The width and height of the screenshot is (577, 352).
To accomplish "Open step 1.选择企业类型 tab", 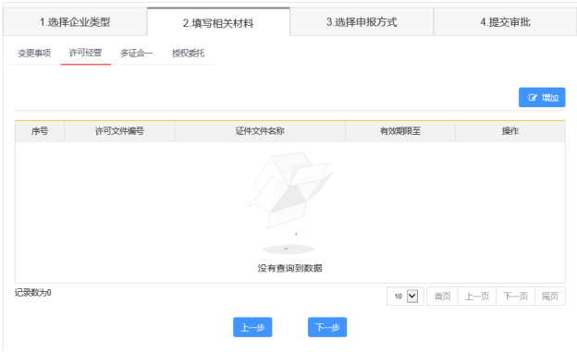I will tap(75, 22).
